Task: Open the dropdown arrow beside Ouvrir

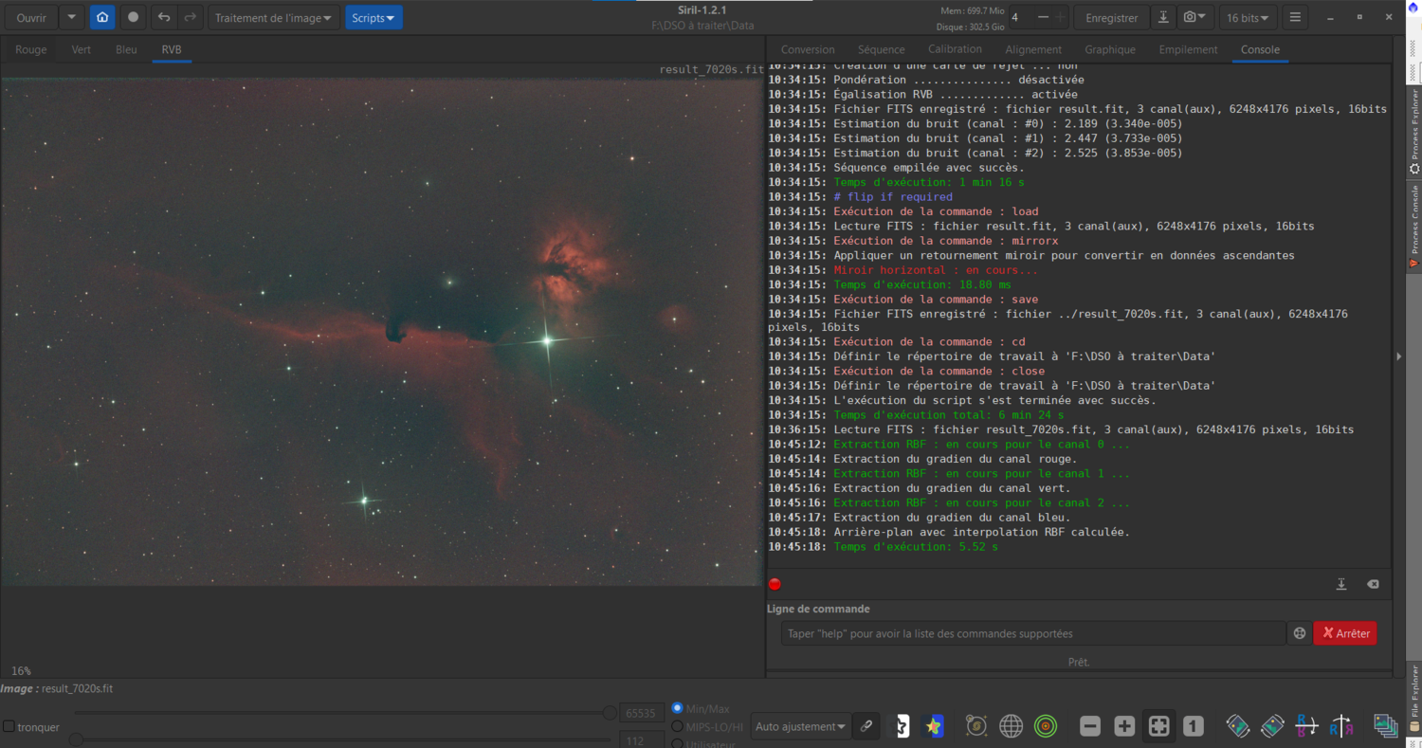Action: (72, 17)
